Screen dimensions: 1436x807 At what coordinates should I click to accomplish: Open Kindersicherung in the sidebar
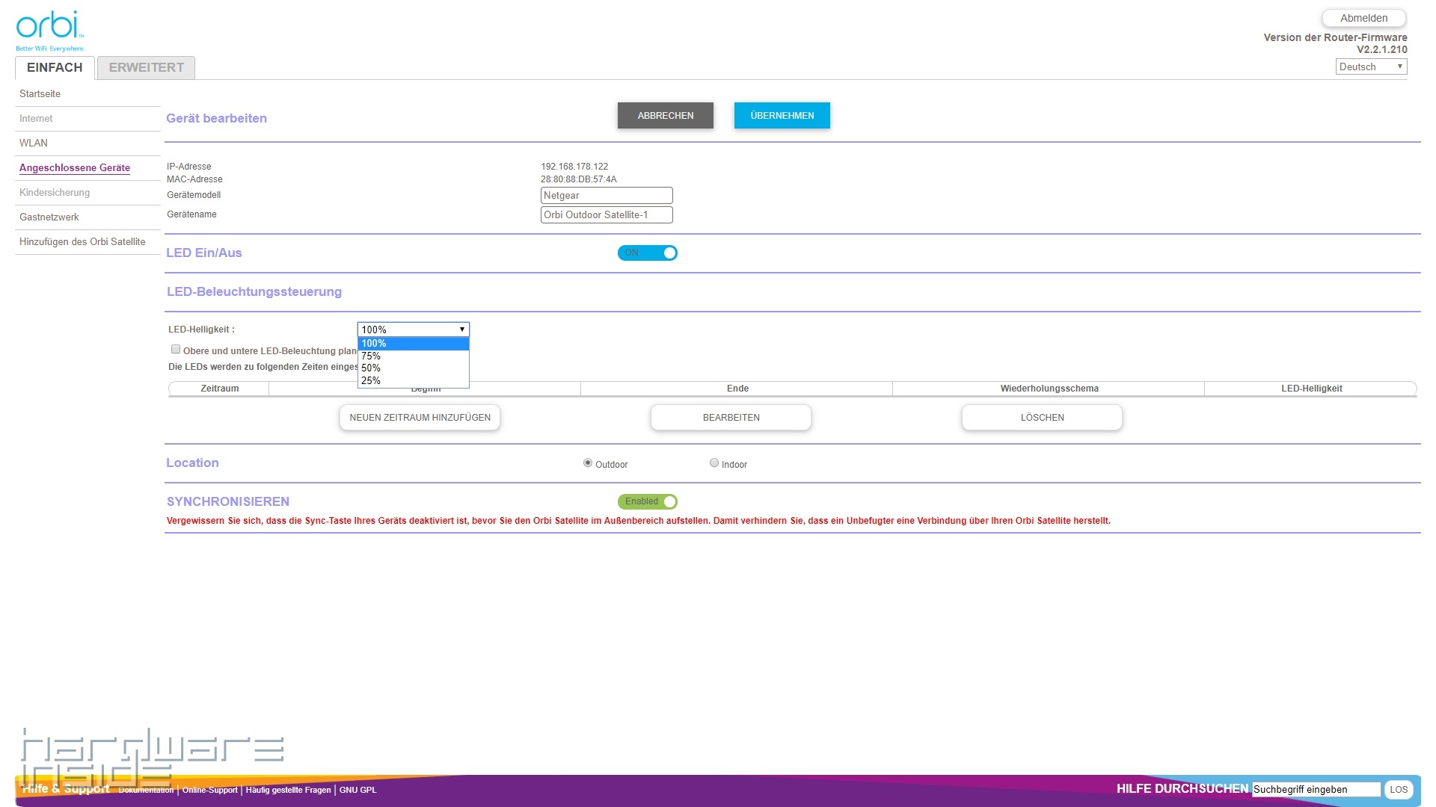point(55,192)
